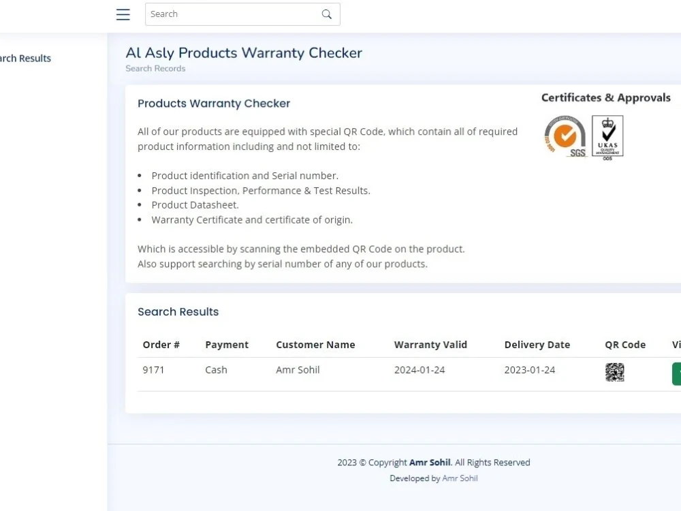This screenshot has height=511, width=681.
Task: Select the Customer Name column header
Action: coord(315,344)
